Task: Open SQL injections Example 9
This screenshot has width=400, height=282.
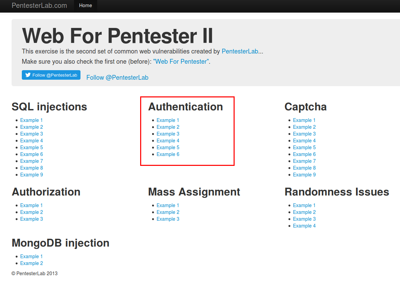Action: click(31, 174)
